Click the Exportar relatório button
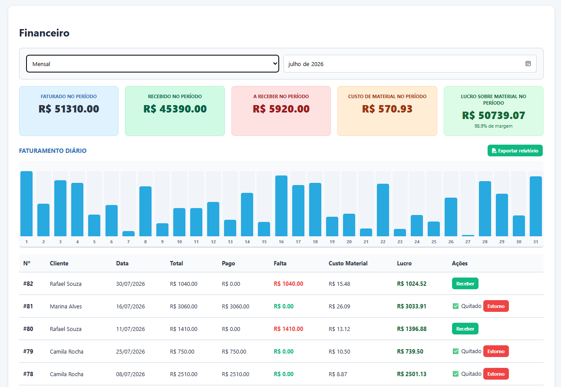Viewport: 561px width, 387px height. [515, 151]
